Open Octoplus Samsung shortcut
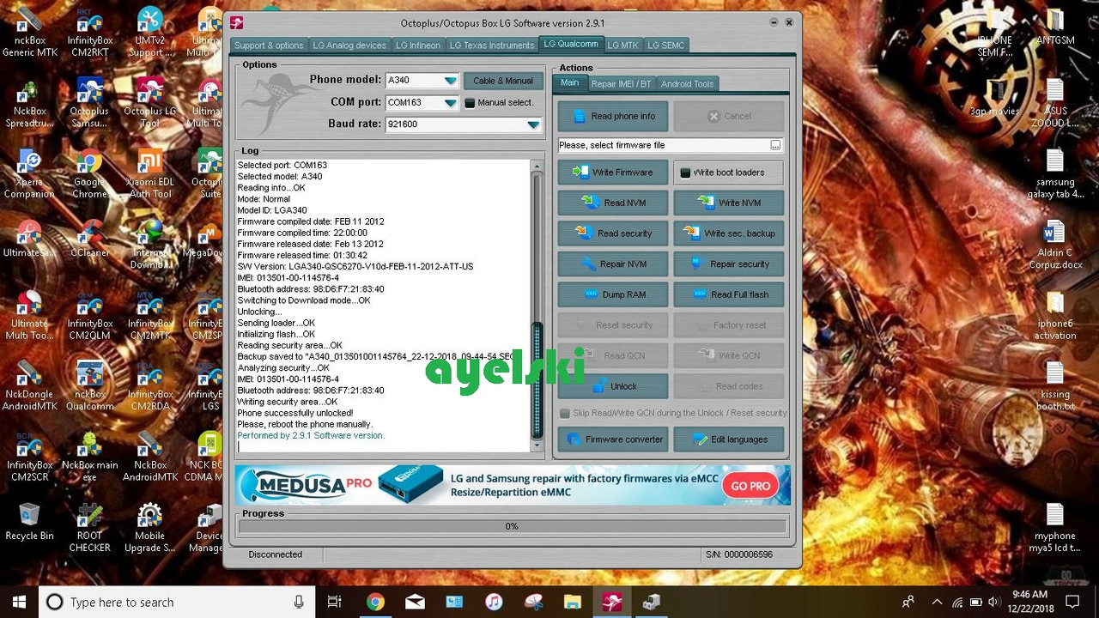The width and height of the screenshot is (1099, 618). (89, 101)
